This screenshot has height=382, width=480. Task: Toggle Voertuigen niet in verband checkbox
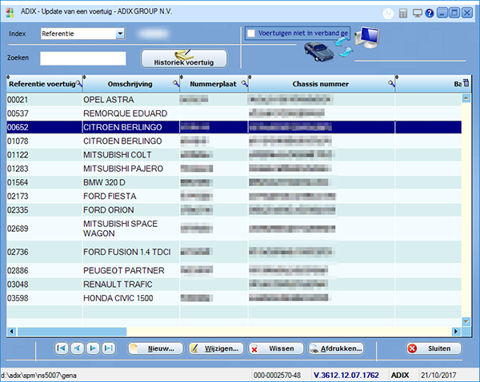click(251, 34)
